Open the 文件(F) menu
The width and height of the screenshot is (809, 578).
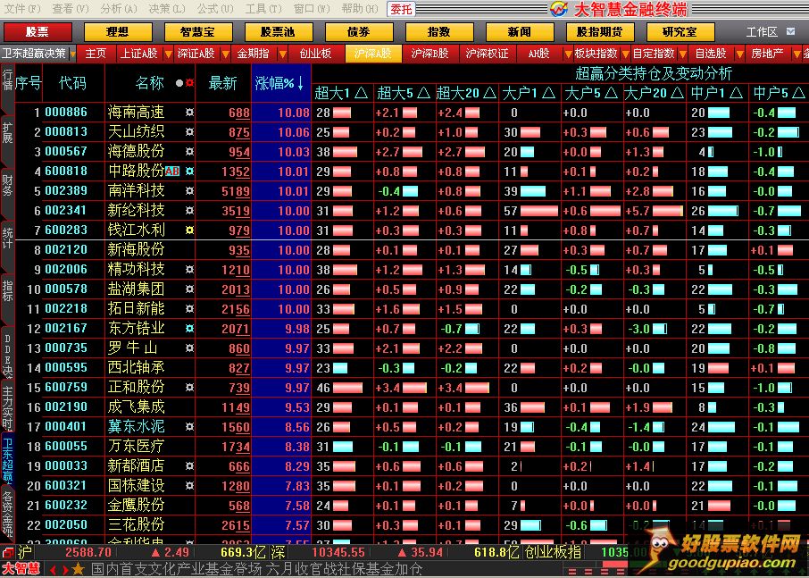click(21, 9)
